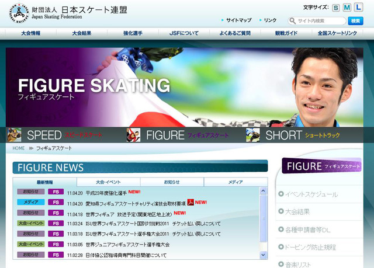
Task: Open news 愛知県フィギュアスケートチャリティ演技会取材要項
Action: pos(136,204)
